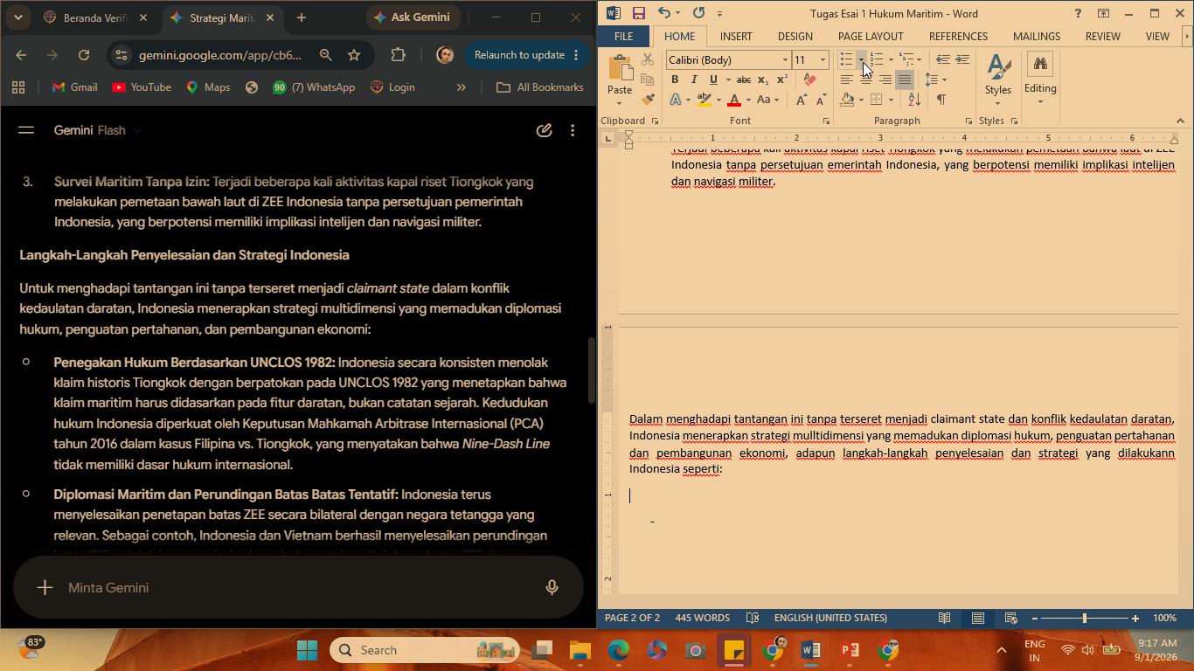
Task: Open the PAGE LAYOUT ribbon tab
Action: pyautogui.click(x=871, y=36)
